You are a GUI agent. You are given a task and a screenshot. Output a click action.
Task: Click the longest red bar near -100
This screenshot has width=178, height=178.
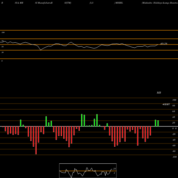(x=36, y=140)
